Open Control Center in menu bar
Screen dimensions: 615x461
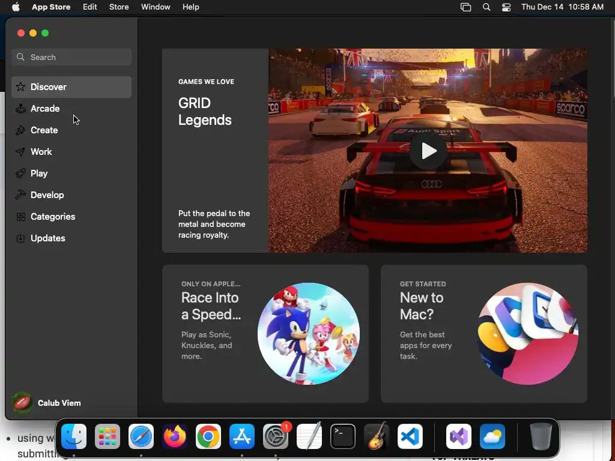pos(506,7)
